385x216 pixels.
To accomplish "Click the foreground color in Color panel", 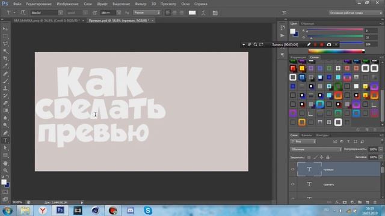I will point(292,31).
